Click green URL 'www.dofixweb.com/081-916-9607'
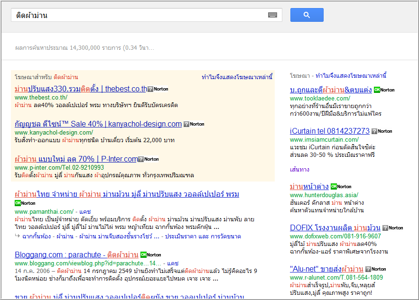419x300 pixels. (335, 236)
